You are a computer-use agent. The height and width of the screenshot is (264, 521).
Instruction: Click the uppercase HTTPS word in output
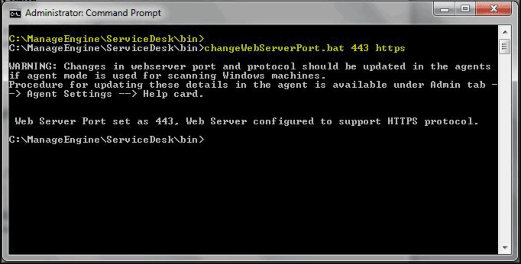(x=403, y=121)
